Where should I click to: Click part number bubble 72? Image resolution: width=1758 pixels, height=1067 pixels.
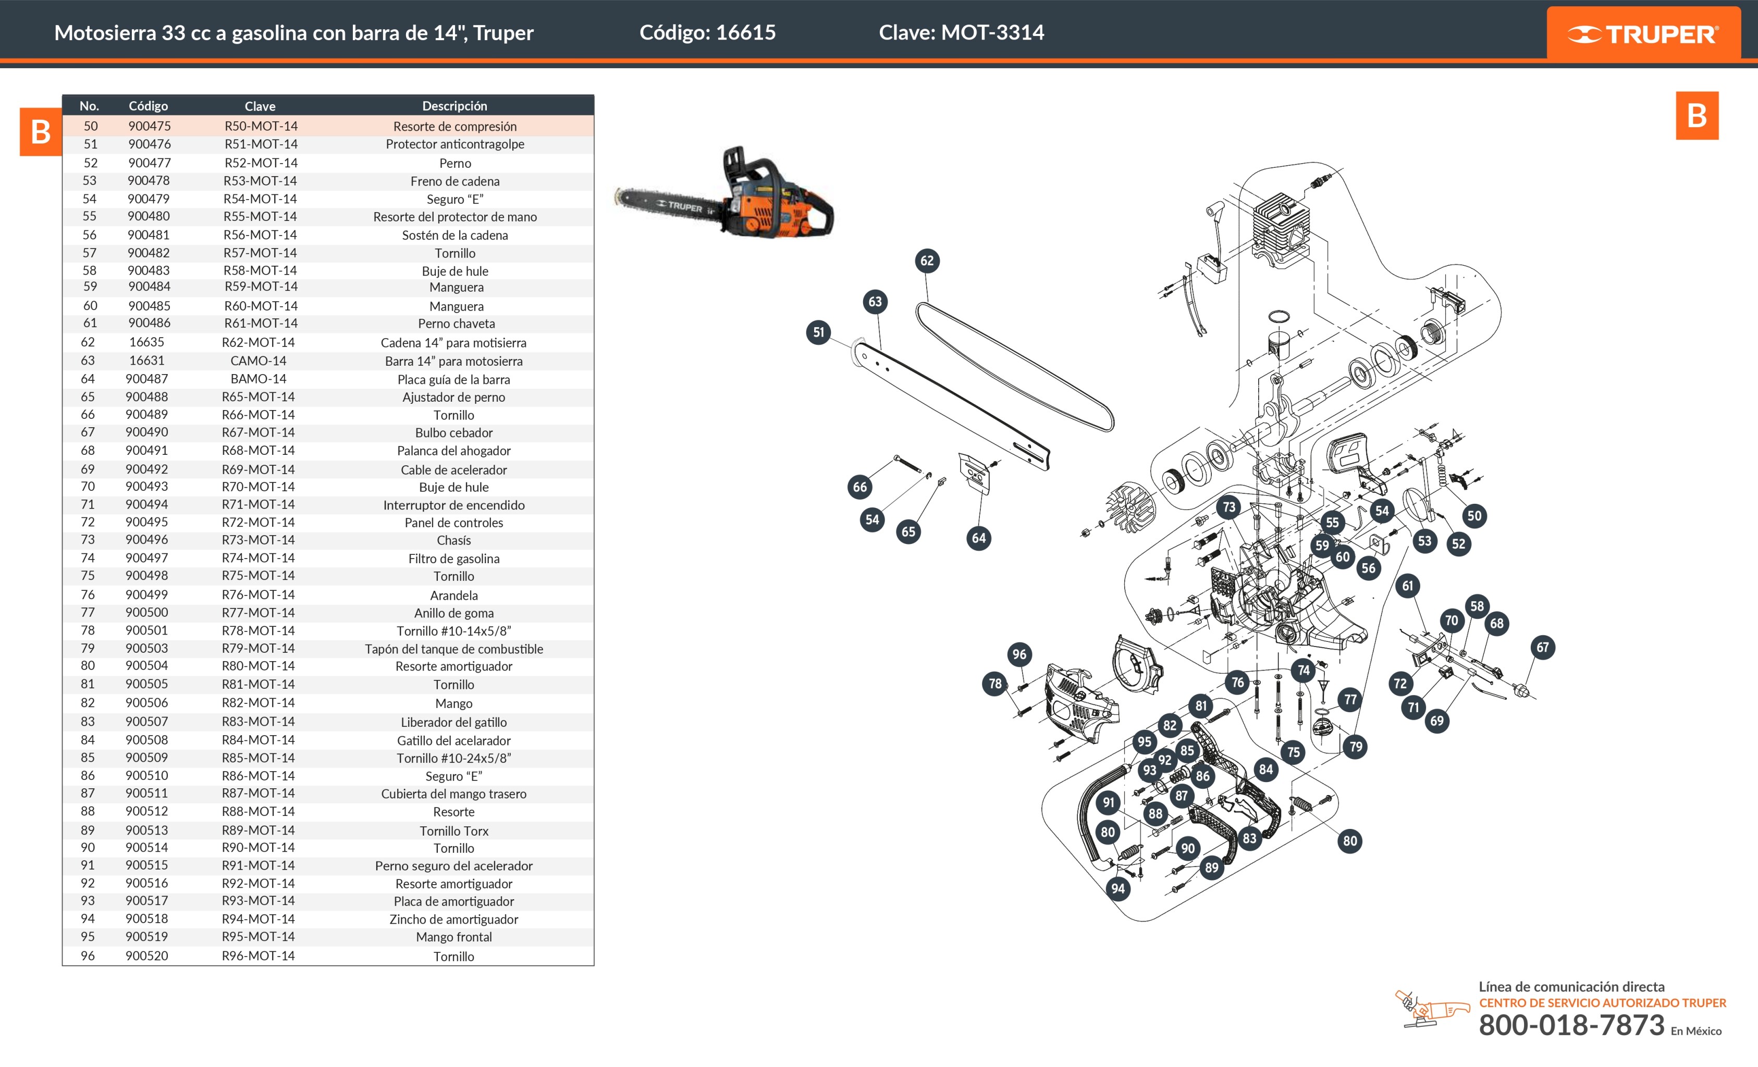pos(1400,683)
